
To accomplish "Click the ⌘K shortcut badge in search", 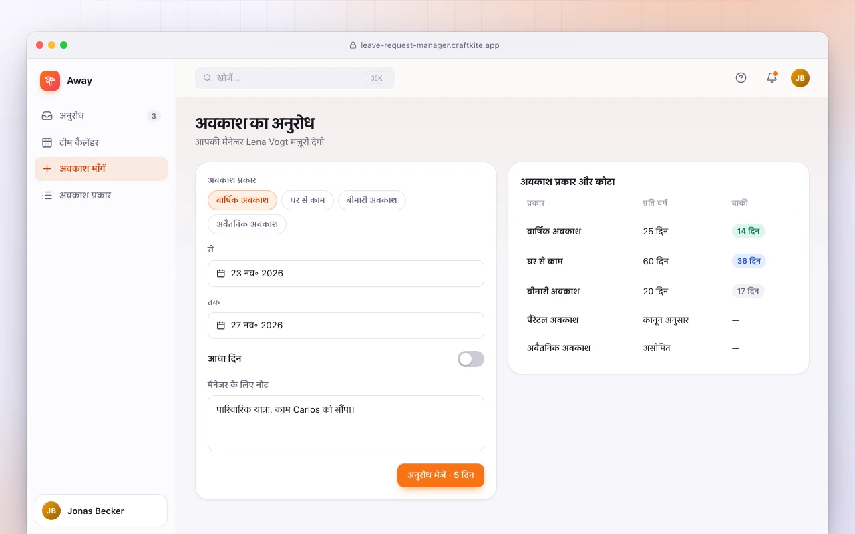I will pos(377,78).
